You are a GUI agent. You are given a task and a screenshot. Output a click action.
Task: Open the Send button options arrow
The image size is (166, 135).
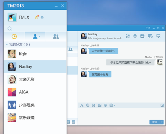[162, 122]
